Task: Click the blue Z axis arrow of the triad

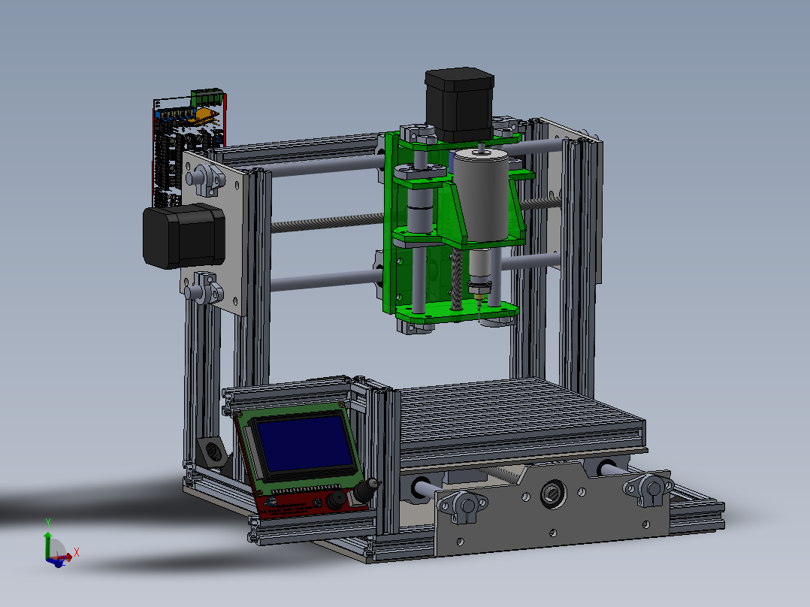Action: (x=56, y=563)
